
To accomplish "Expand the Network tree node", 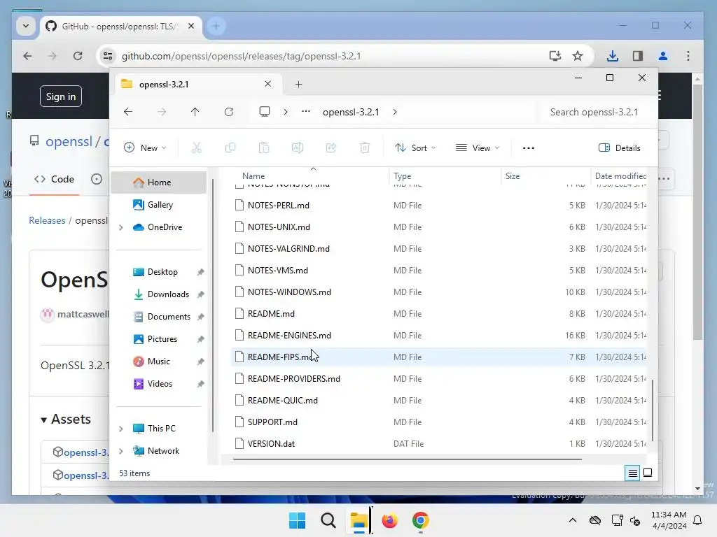I will (120, 451).
